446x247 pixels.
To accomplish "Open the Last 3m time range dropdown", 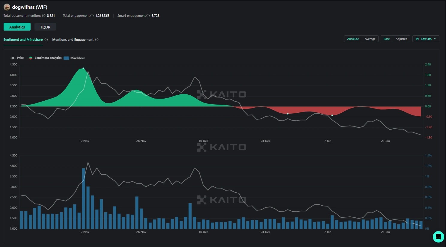I will coord(426,39).
